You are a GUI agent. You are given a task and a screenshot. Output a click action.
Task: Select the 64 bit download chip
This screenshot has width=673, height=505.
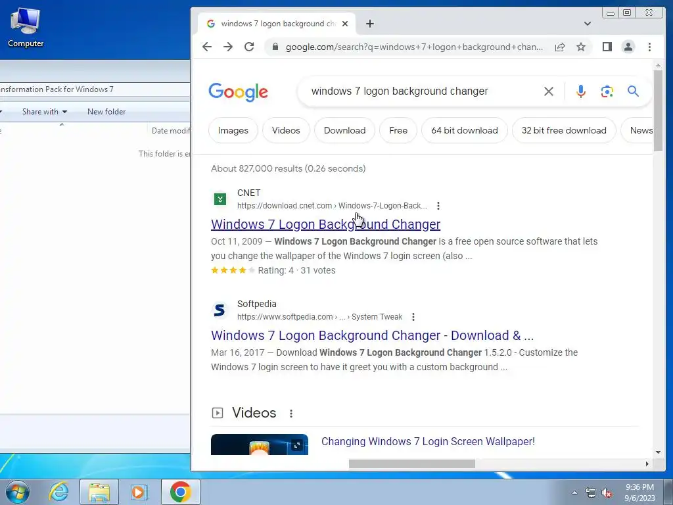tap(465, 130)
